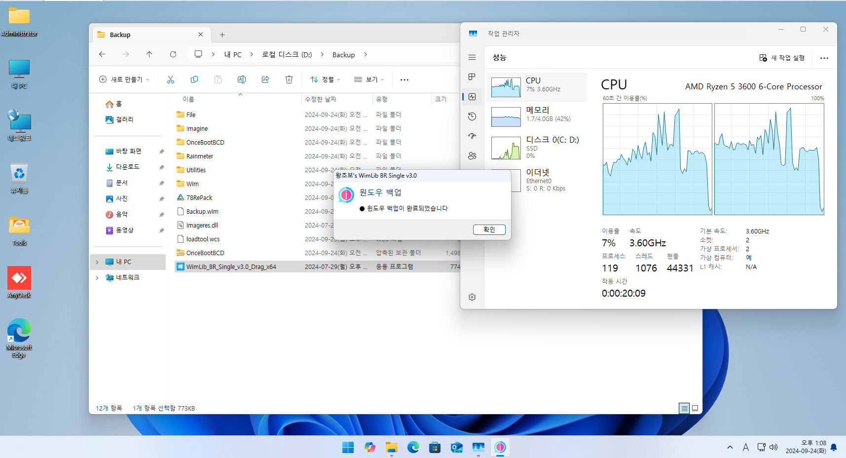Click the 로컬 디스크 (D:) breadcrumb
846x458 pixels.
(x=287, y=54)
